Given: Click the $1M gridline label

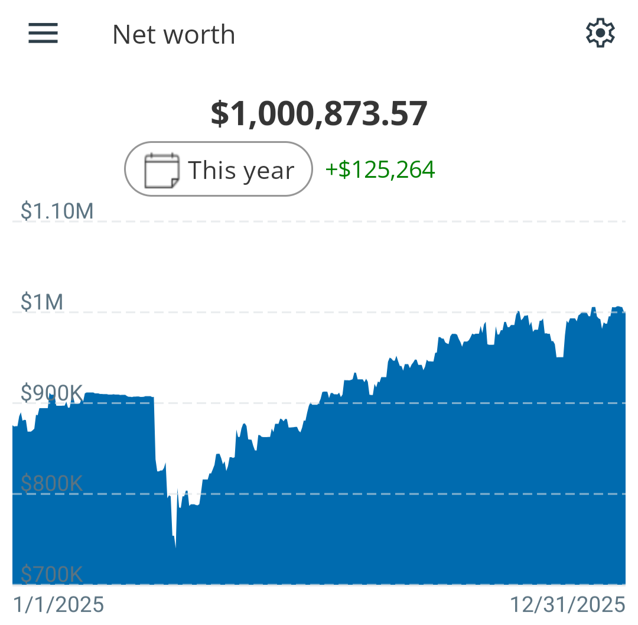Looking at the screenshot, I should [x=42, y=302].
